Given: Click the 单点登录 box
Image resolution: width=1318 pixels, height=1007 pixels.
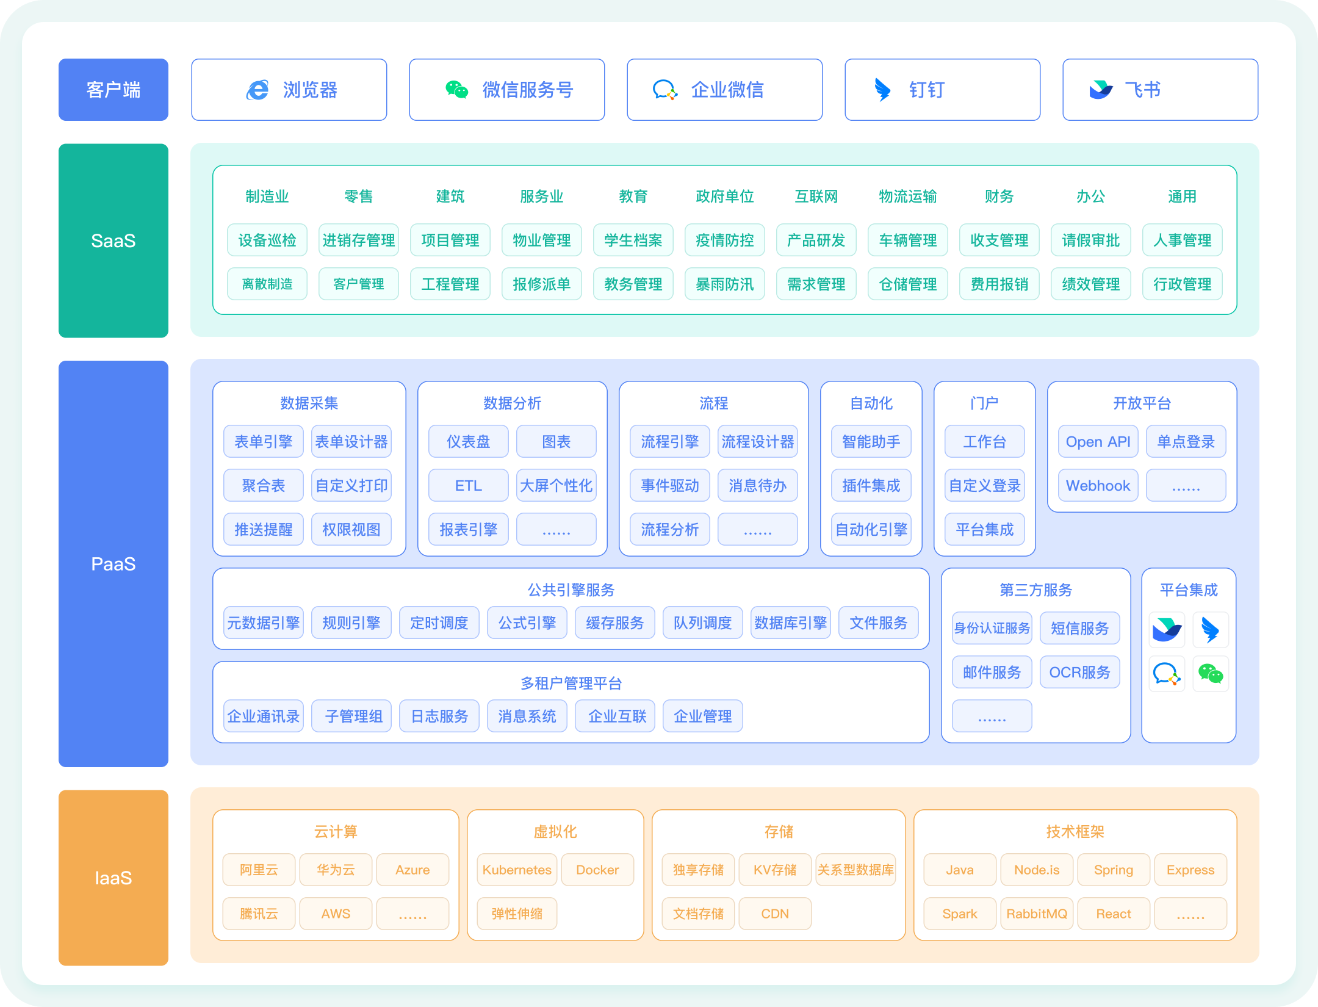Looking at the screenshot, I should pos(1186,441).
